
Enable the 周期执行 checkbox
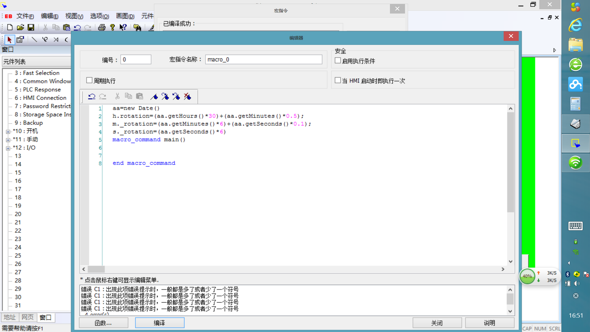point(89,80)
